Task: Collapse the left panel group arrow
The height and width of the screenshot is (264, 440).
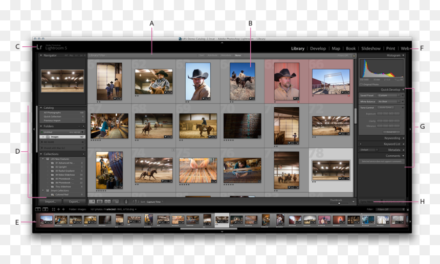Action: click(x=34, y=129)
